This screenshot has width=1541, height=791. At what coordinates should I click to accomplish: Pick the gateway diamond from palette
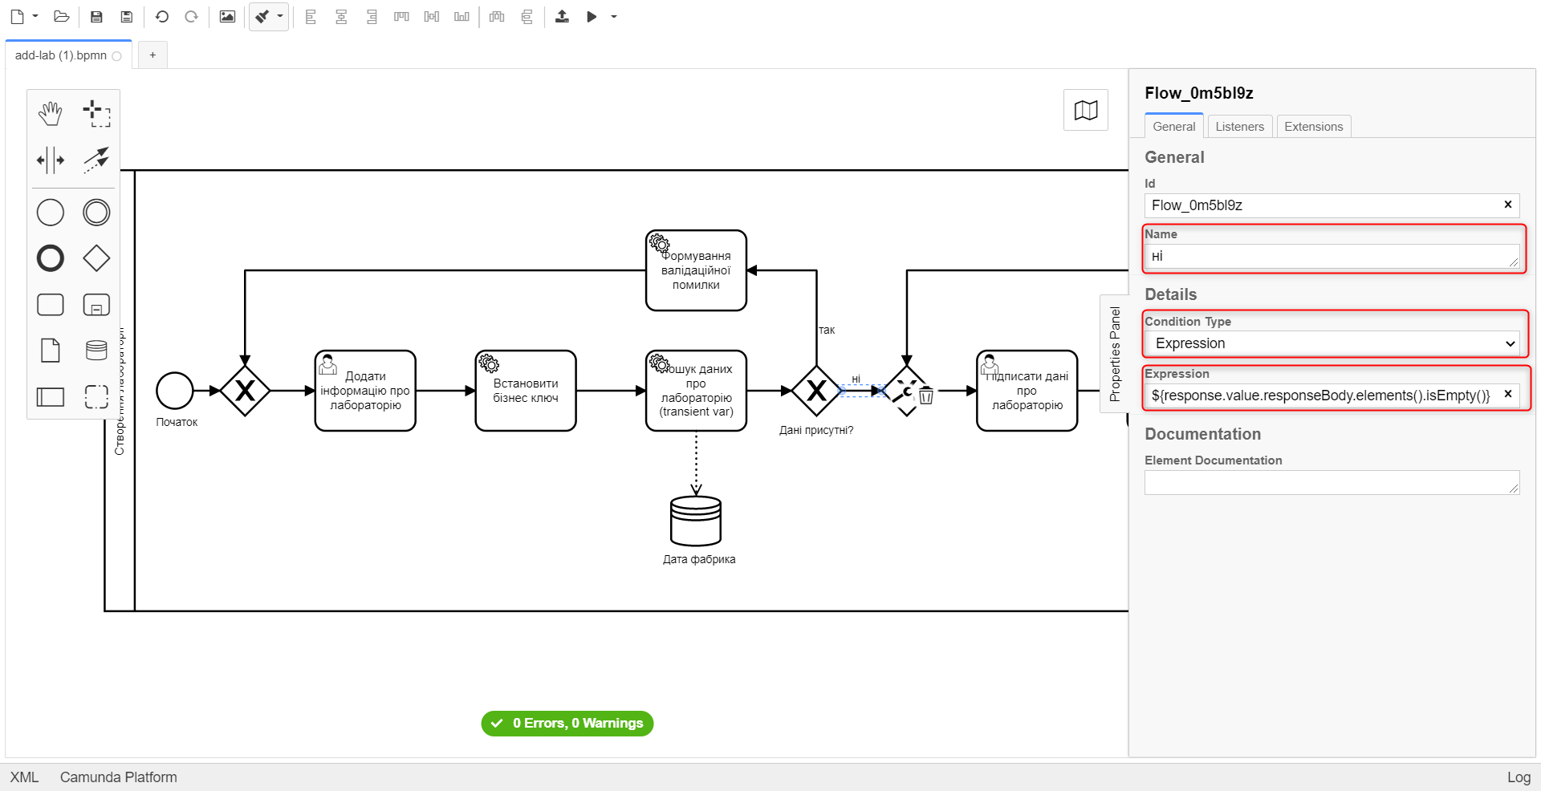click(96, 258)
